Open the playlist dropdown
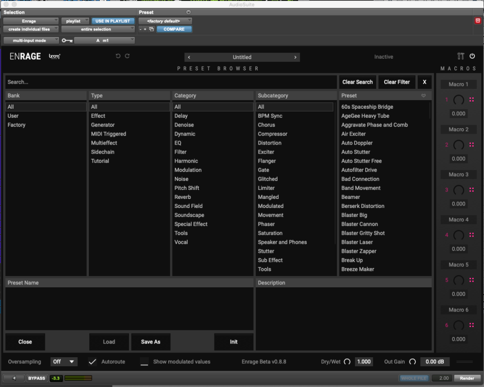This screenshot has height=387, width=484. click(x=75, y=21)
